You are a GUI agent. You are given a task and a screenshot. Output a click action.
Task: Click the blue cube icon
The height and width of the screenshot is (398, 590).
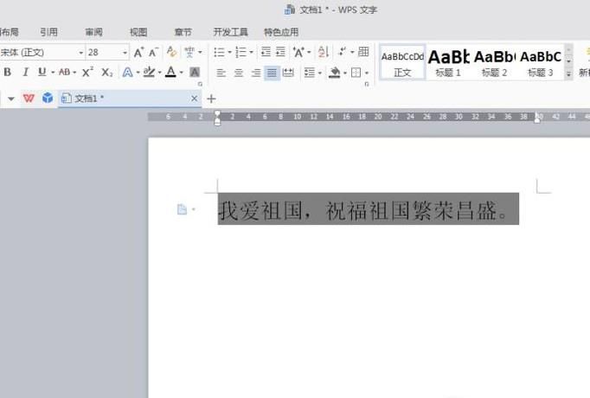click(48, 98)
